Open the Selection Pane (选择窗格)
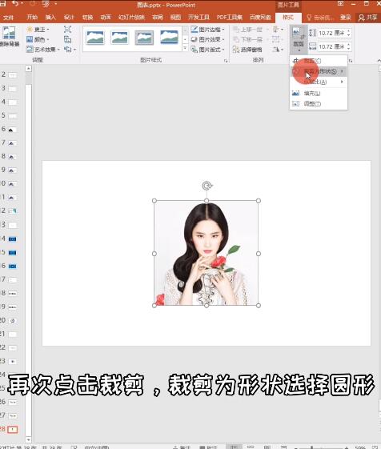Image resolution: width=381 pixels, height=449 pixels. [247, 50]
